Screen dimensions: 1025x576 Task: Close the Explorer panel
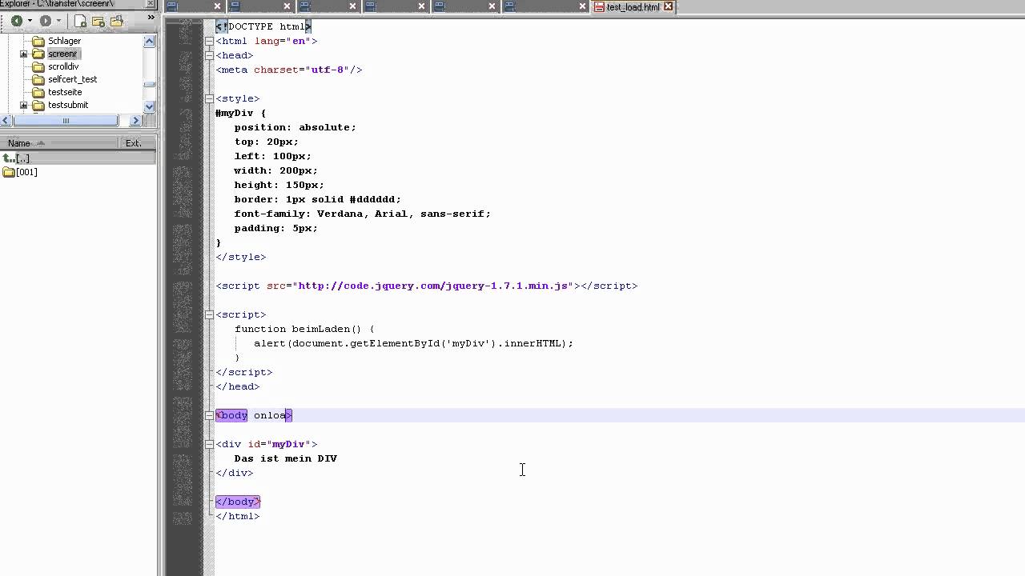[x=150, y=4]
